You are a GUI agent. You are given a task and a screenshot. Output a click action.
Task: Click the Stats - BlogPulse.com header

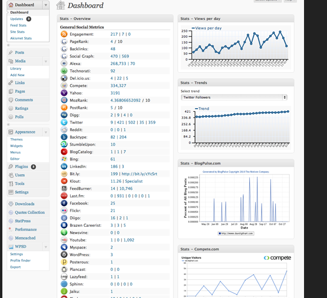click(236, 163)
